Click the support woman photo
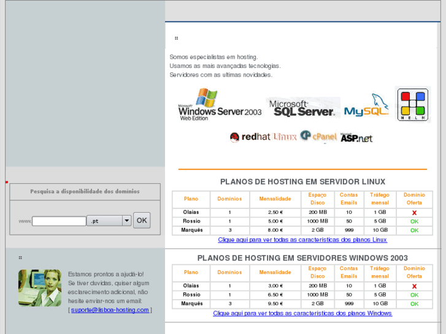446x334 pixels. [40, 288]
